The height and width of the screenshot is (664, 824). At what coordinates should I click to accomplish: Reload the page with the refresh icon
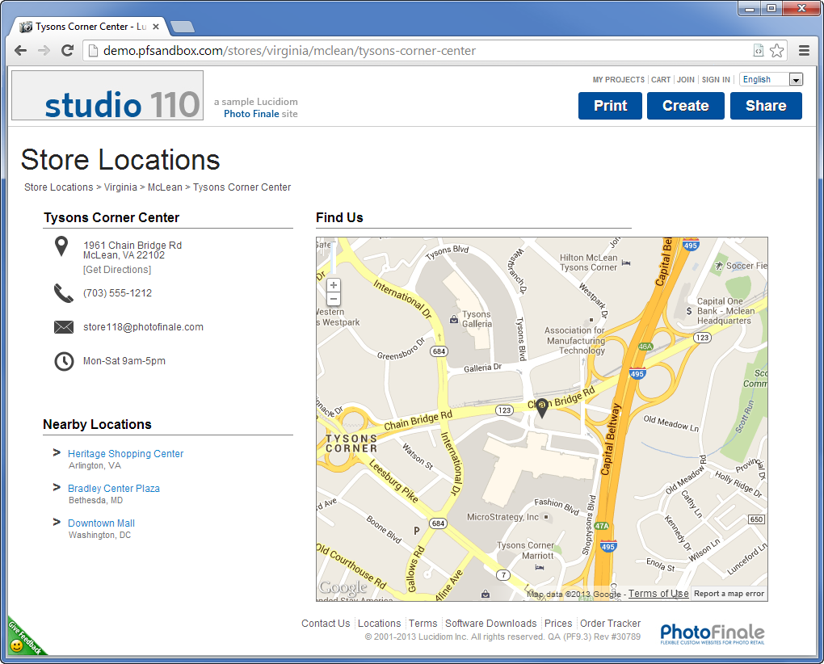point(69,51)
